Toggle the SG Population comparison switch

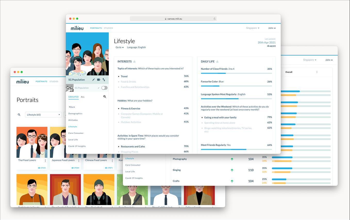[104, 88]
